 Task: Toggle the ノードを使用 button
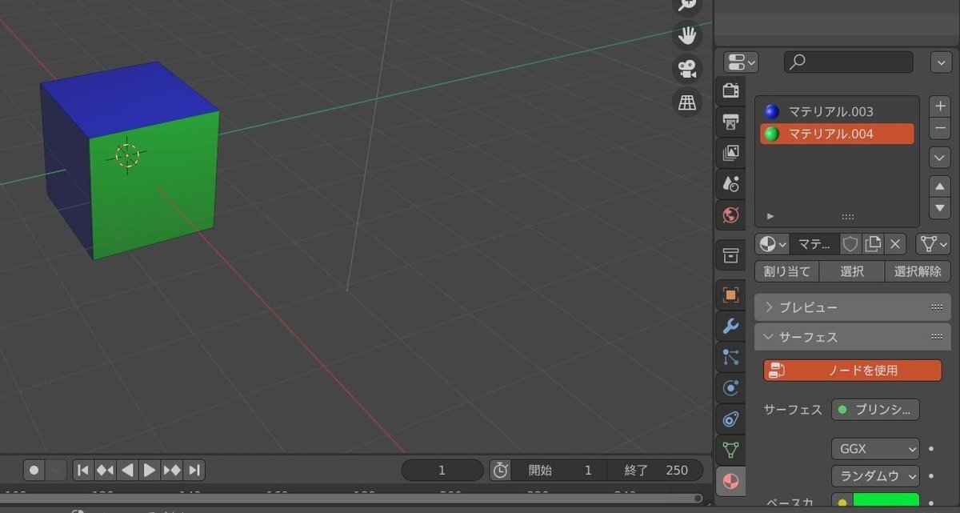click(x=853, y=370)
